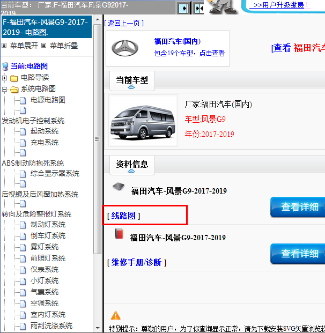The image size is (325, 333).
Task: Click 菜单展开 to expand the menu
Action: (x=24, y=46)
